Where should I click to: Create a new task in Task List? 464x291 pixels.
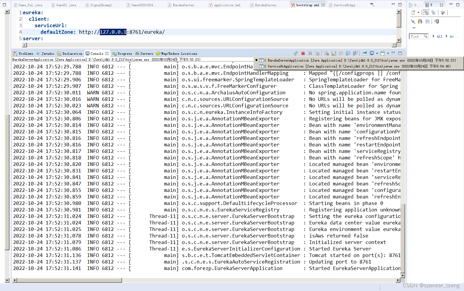tap(413, 12)
